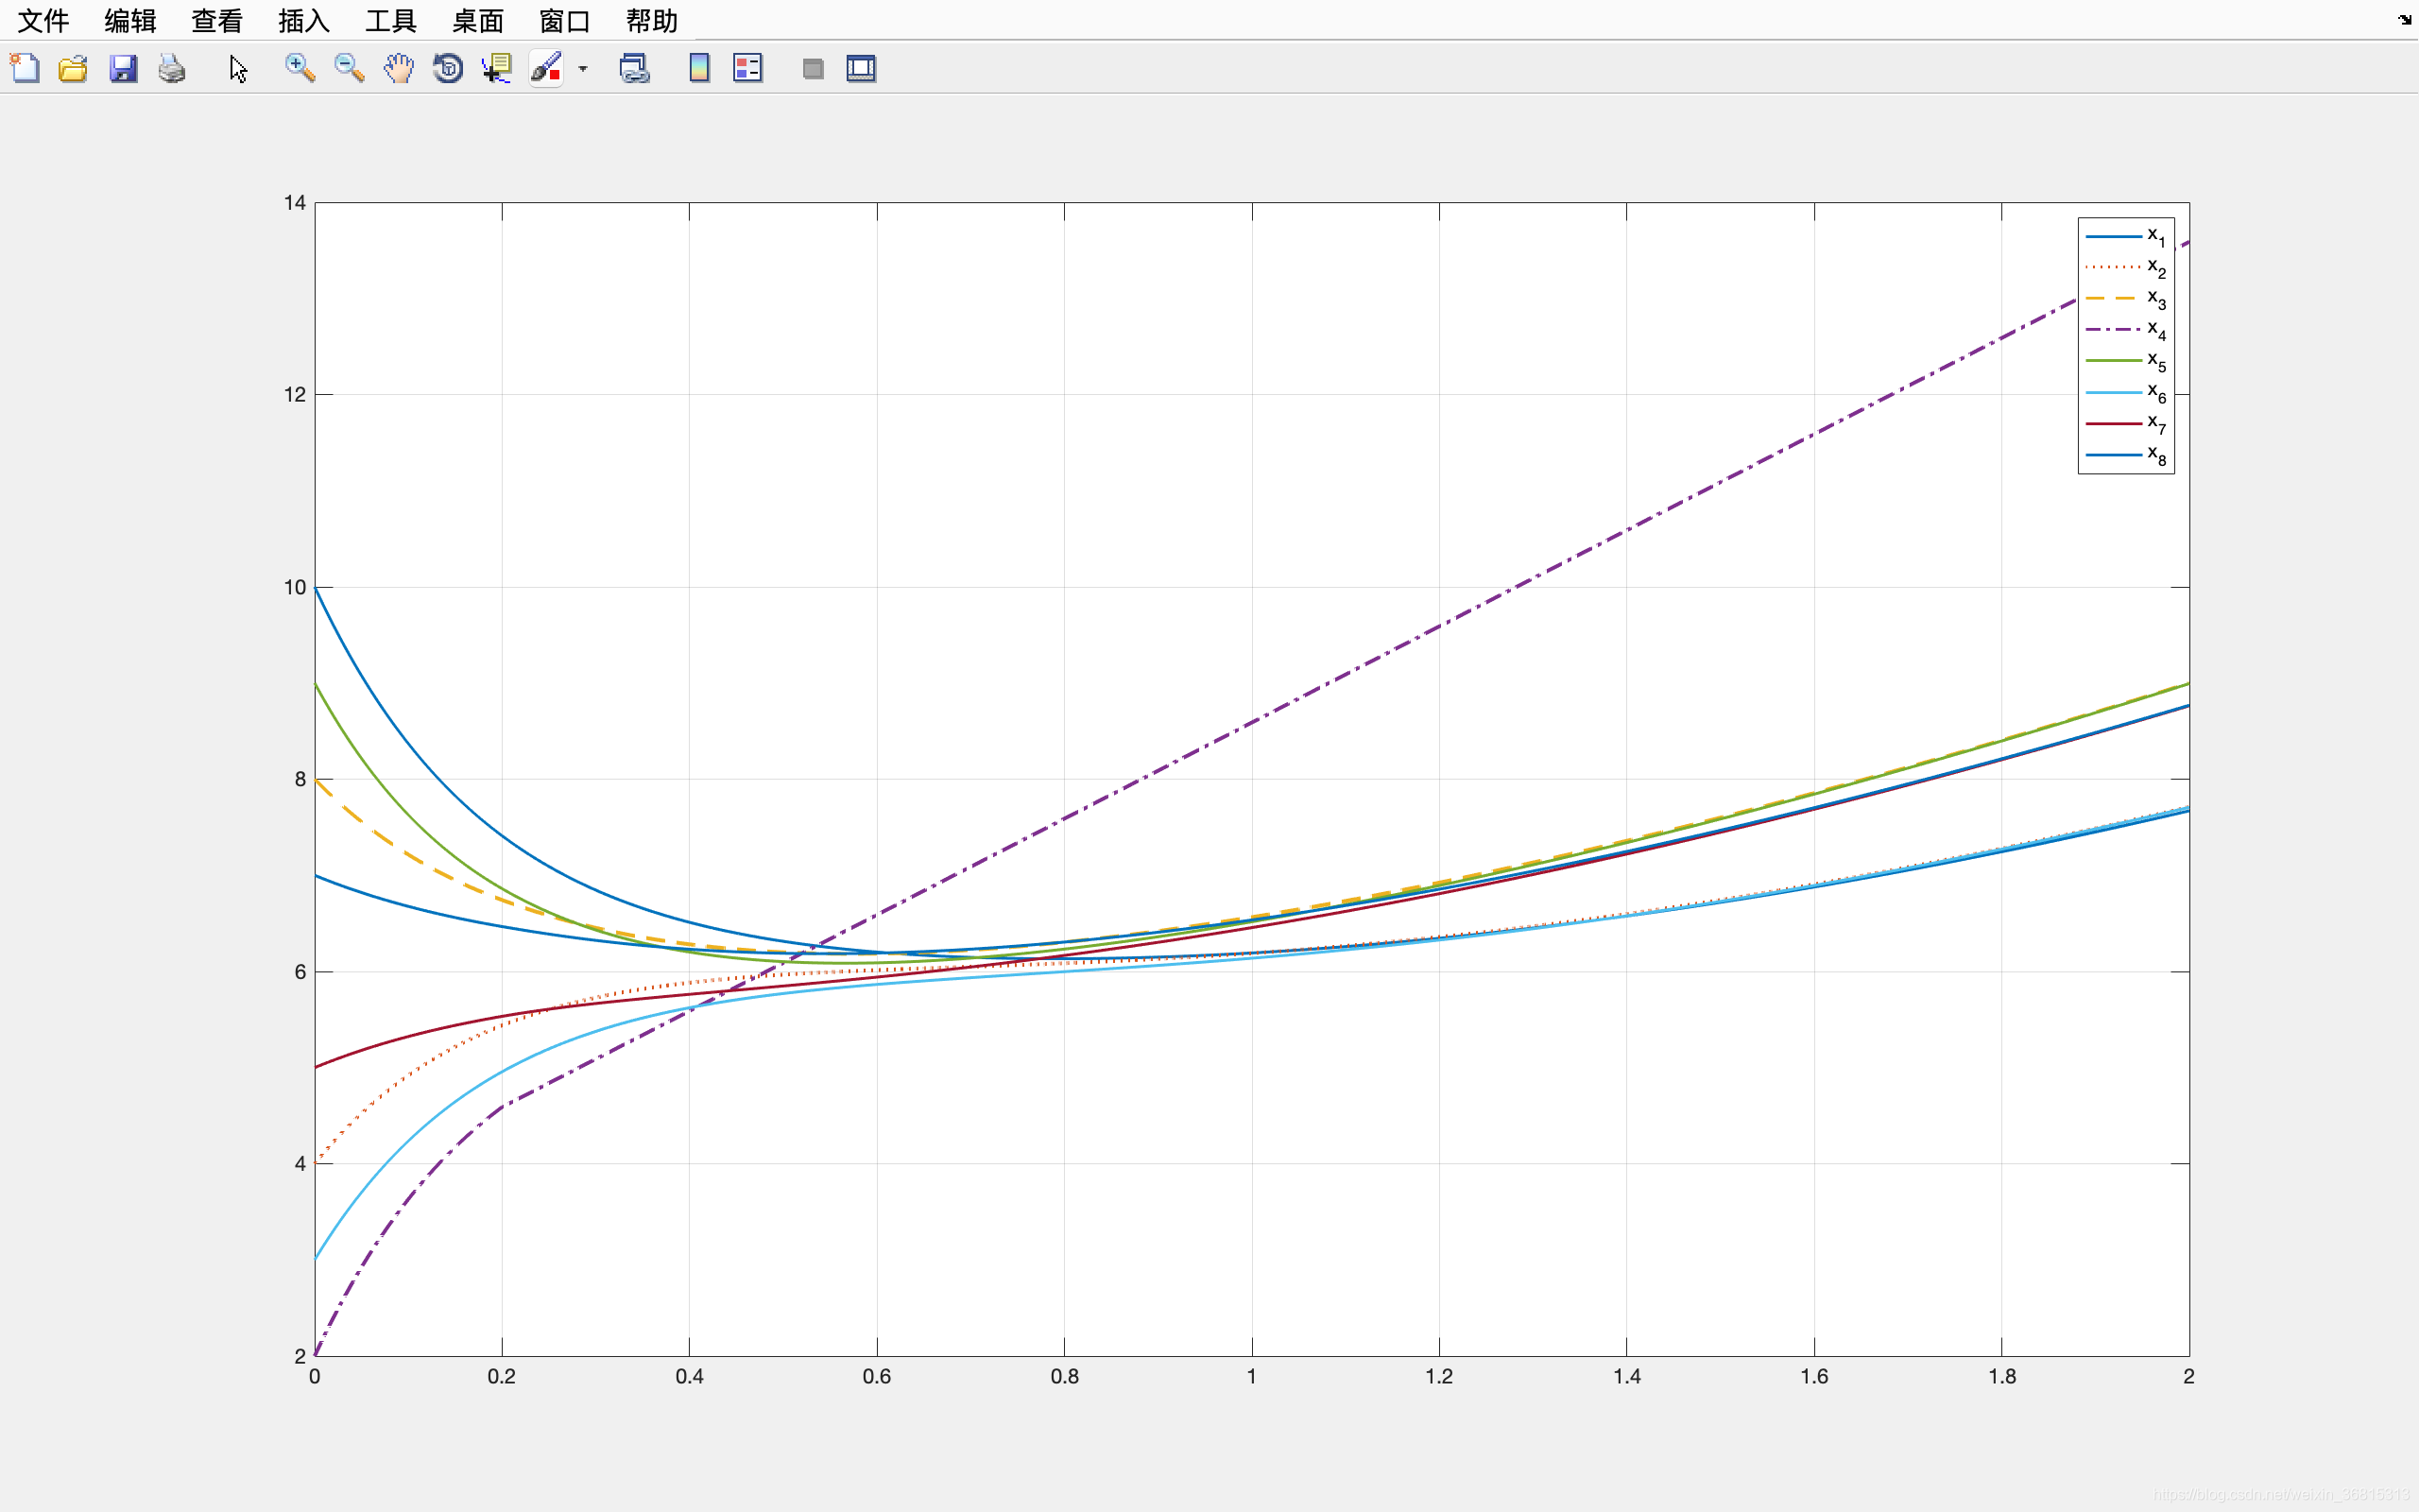This screenshot has height=1512, width=2419.
Task: Enable the Pan hand tool
Action: 398,68
